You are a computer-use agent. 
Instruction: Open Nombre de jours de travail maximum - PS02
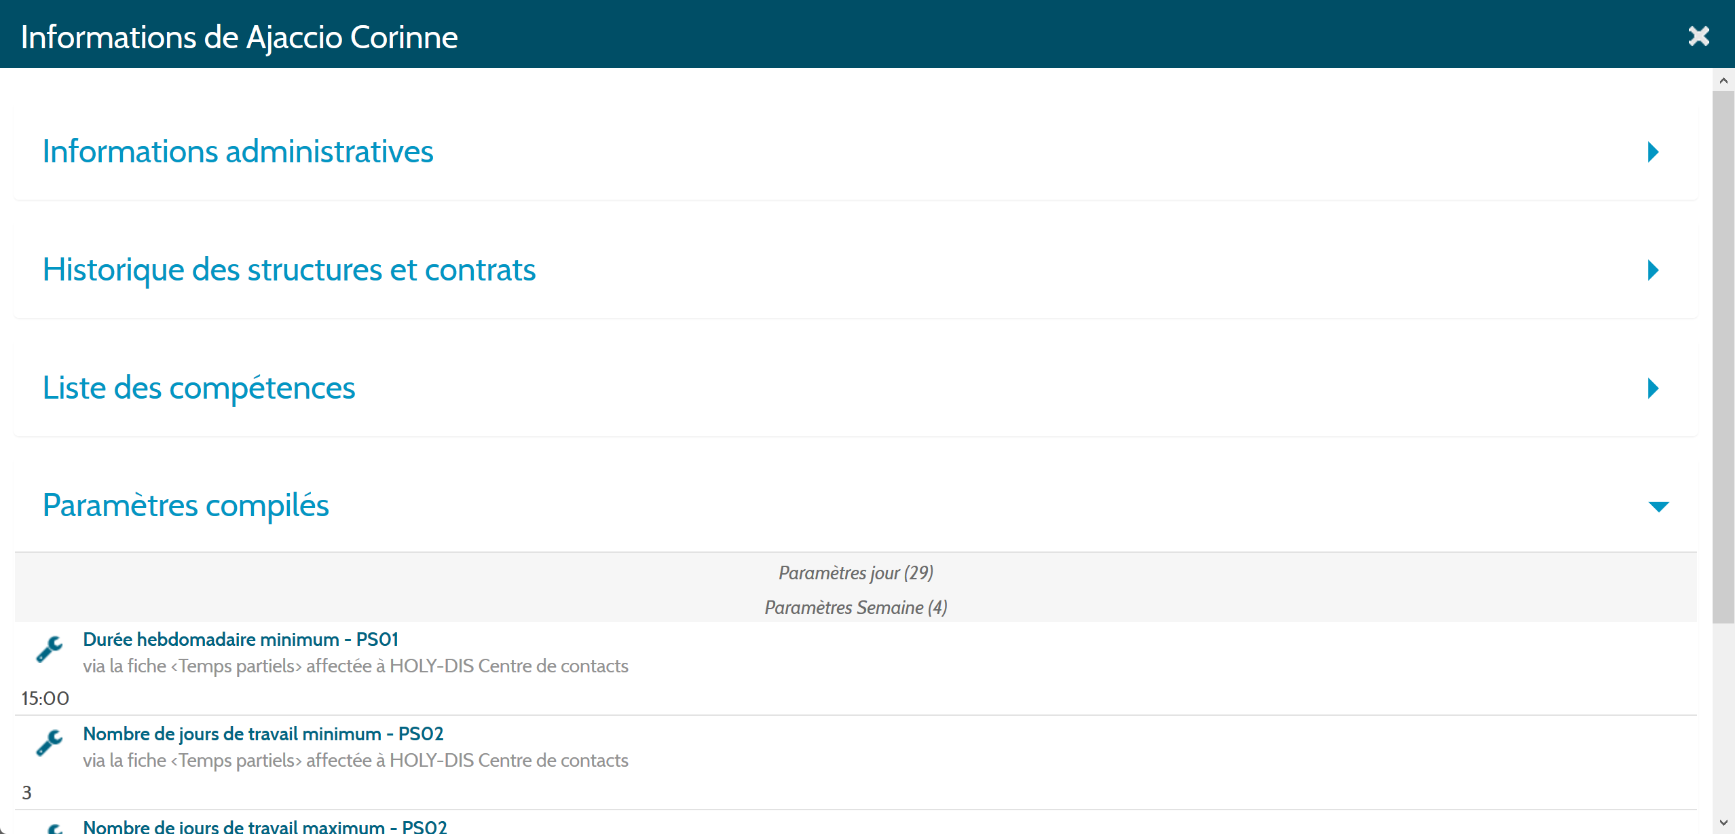(265, 827)
